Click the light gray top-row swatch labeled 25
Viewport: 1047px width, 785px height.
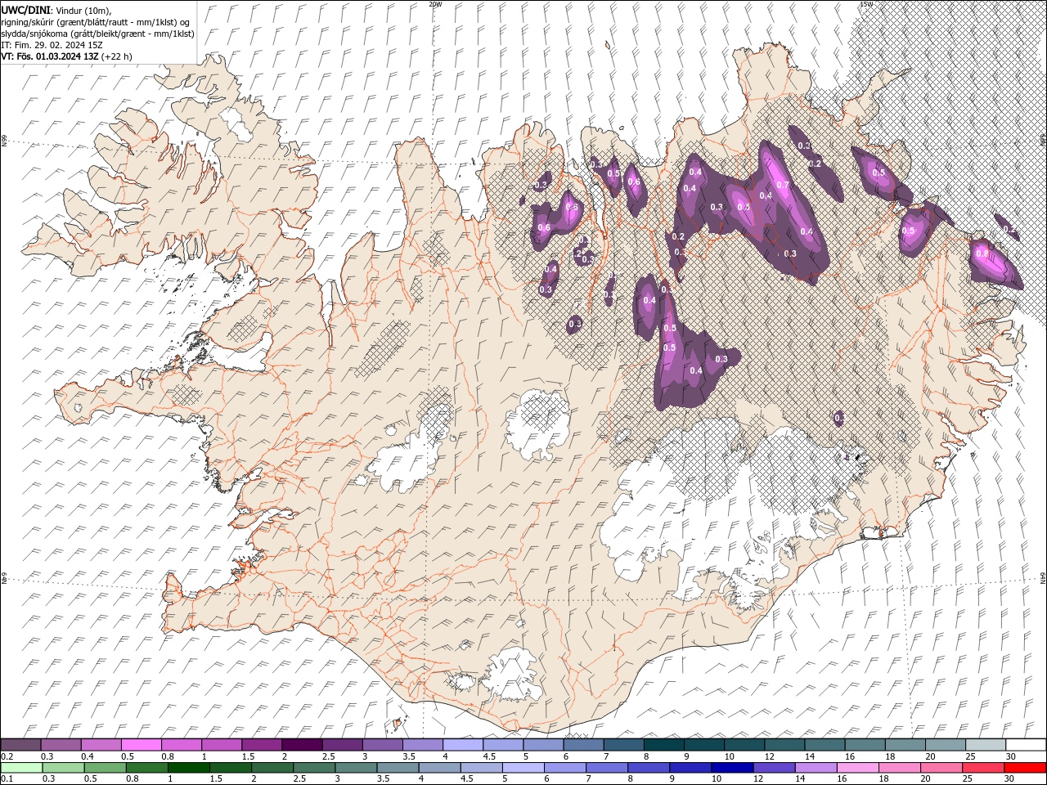pos(986,745)
